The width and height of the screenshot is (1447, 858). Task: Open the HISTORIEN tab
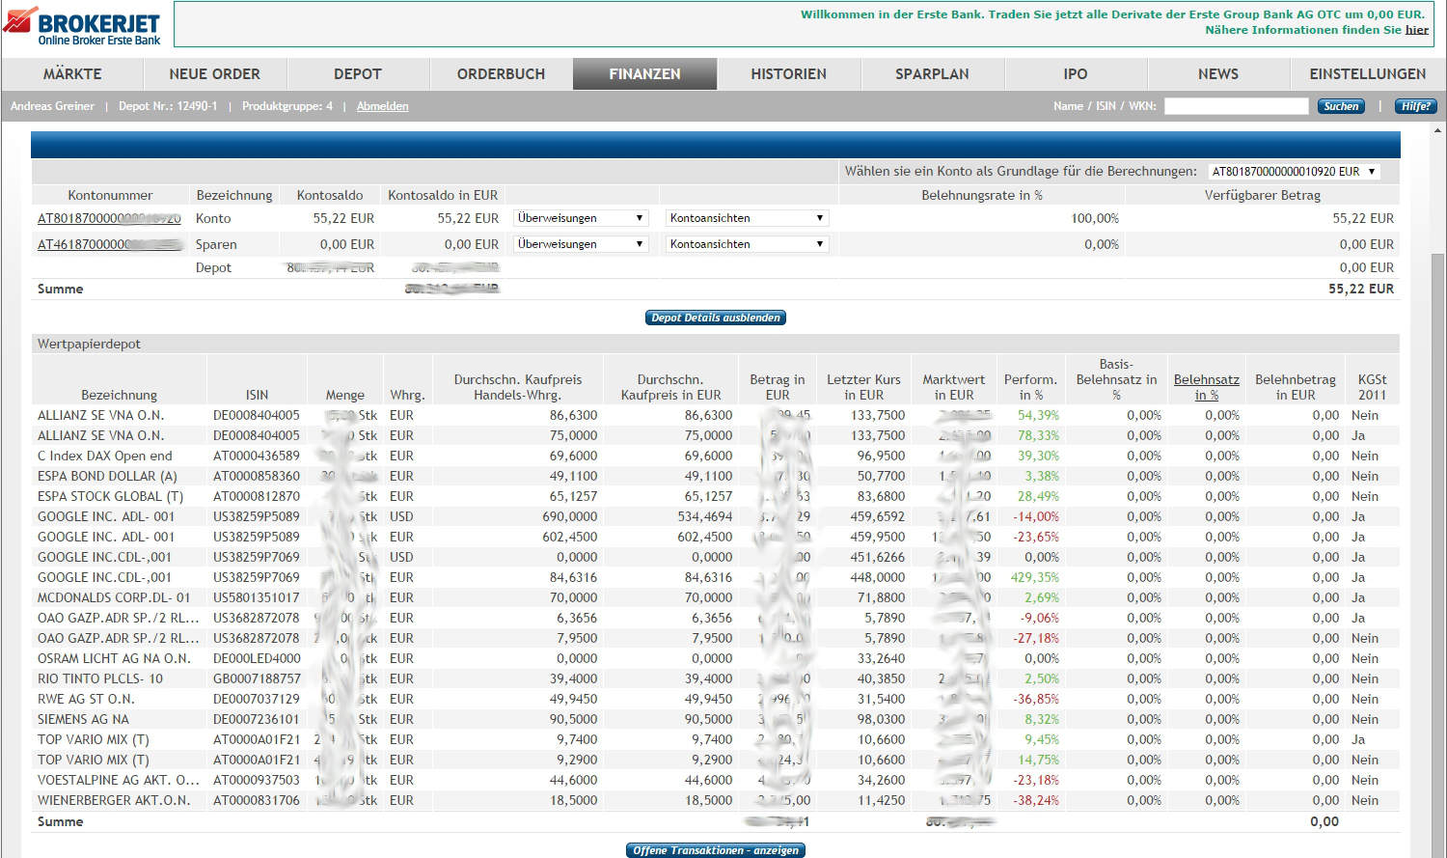(x=788, y=74)
